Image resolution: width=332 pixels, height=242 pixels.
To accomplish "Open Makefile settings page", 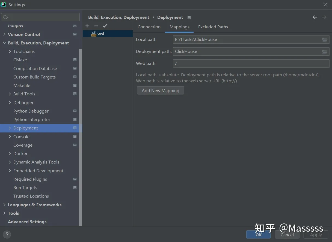I will tap(22, 85).
